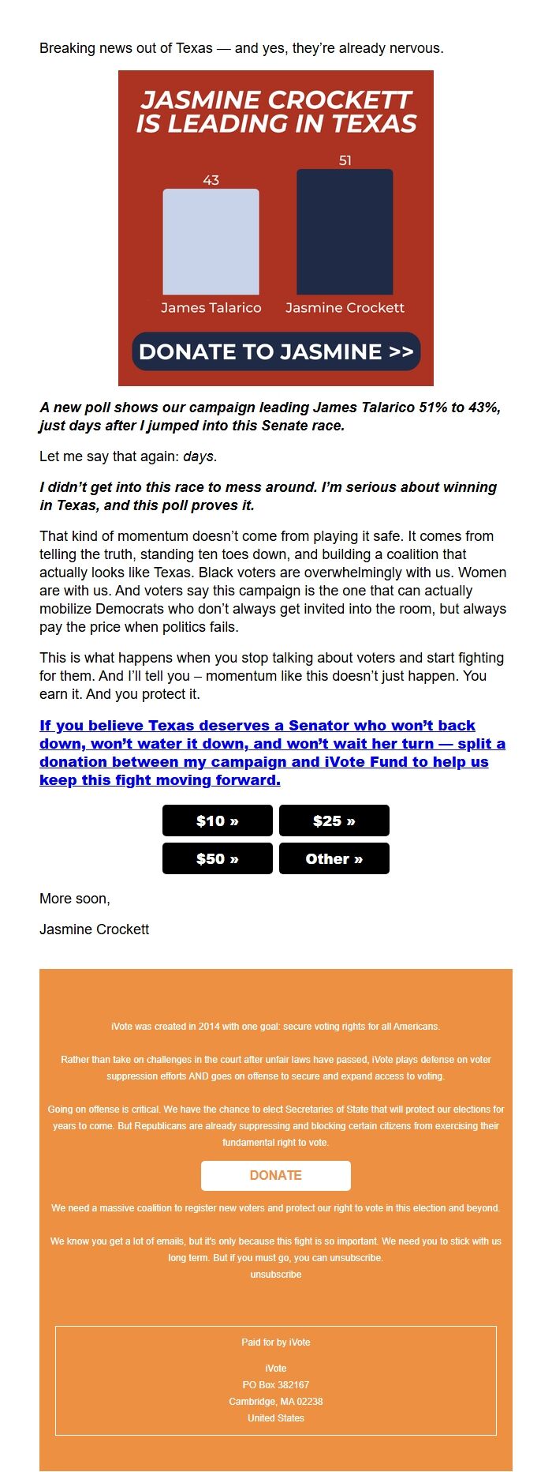
Task: Click the DONATE TO JASMINE button
Action: pos(275,352)
